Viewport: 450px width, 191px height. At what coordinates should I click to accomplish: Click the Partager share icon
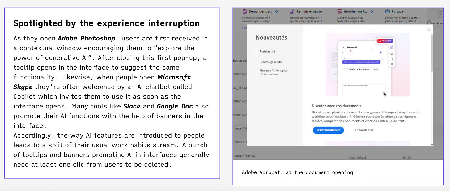click(x=388, y=11)
